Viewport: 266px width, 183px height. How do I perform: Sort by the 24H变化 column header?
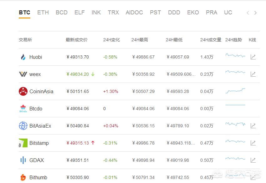coord(111,40)
